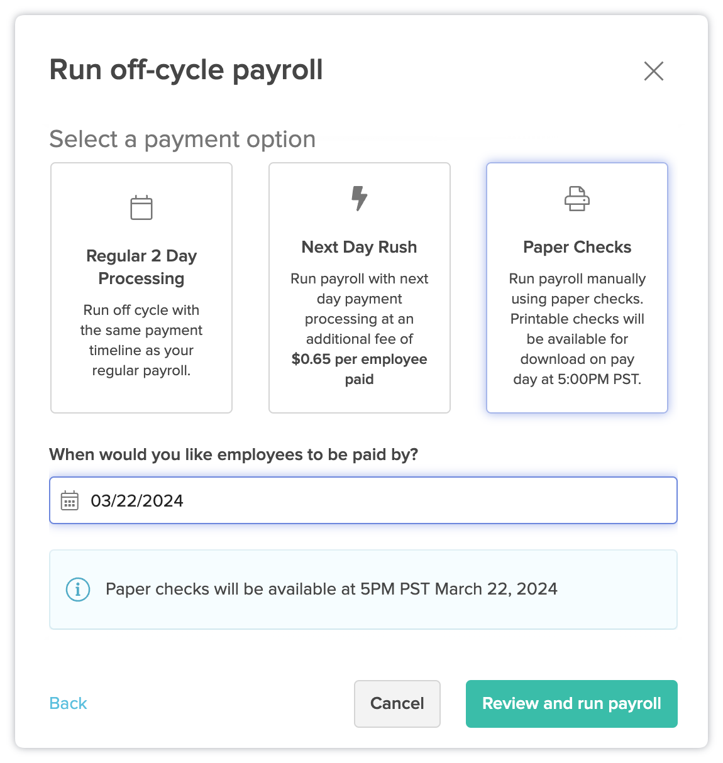Click the Cancel button
The image size is (723, 763).
(x=397, y=704)
